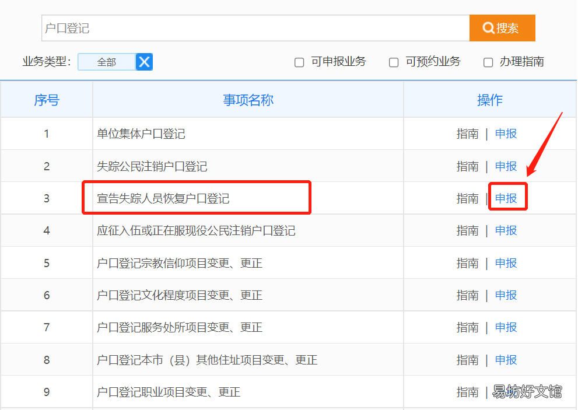Open 指南 for 单位集体户口登记

467,134
